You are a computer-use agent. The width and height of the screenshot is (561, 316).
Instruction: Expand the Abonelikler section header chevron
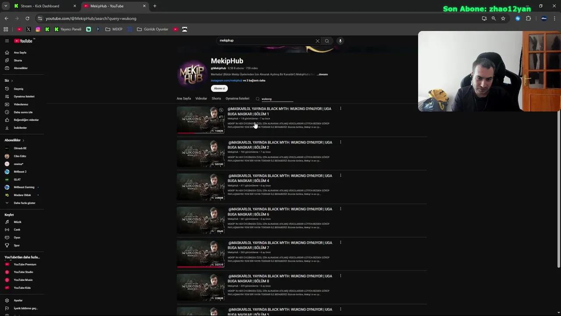(x=23, y=140)
